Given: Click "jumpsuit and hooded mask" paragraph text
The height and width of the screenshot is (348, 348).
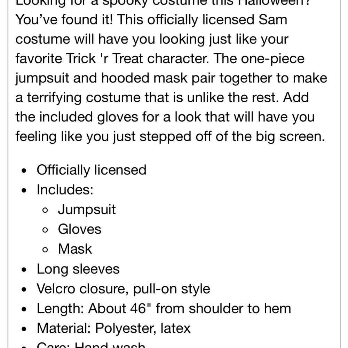Looking at the screenshot, I should [x=101, y=78].
